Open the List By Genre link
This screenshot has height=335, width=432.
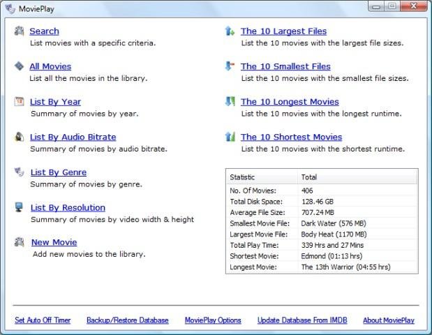(59, 172)
